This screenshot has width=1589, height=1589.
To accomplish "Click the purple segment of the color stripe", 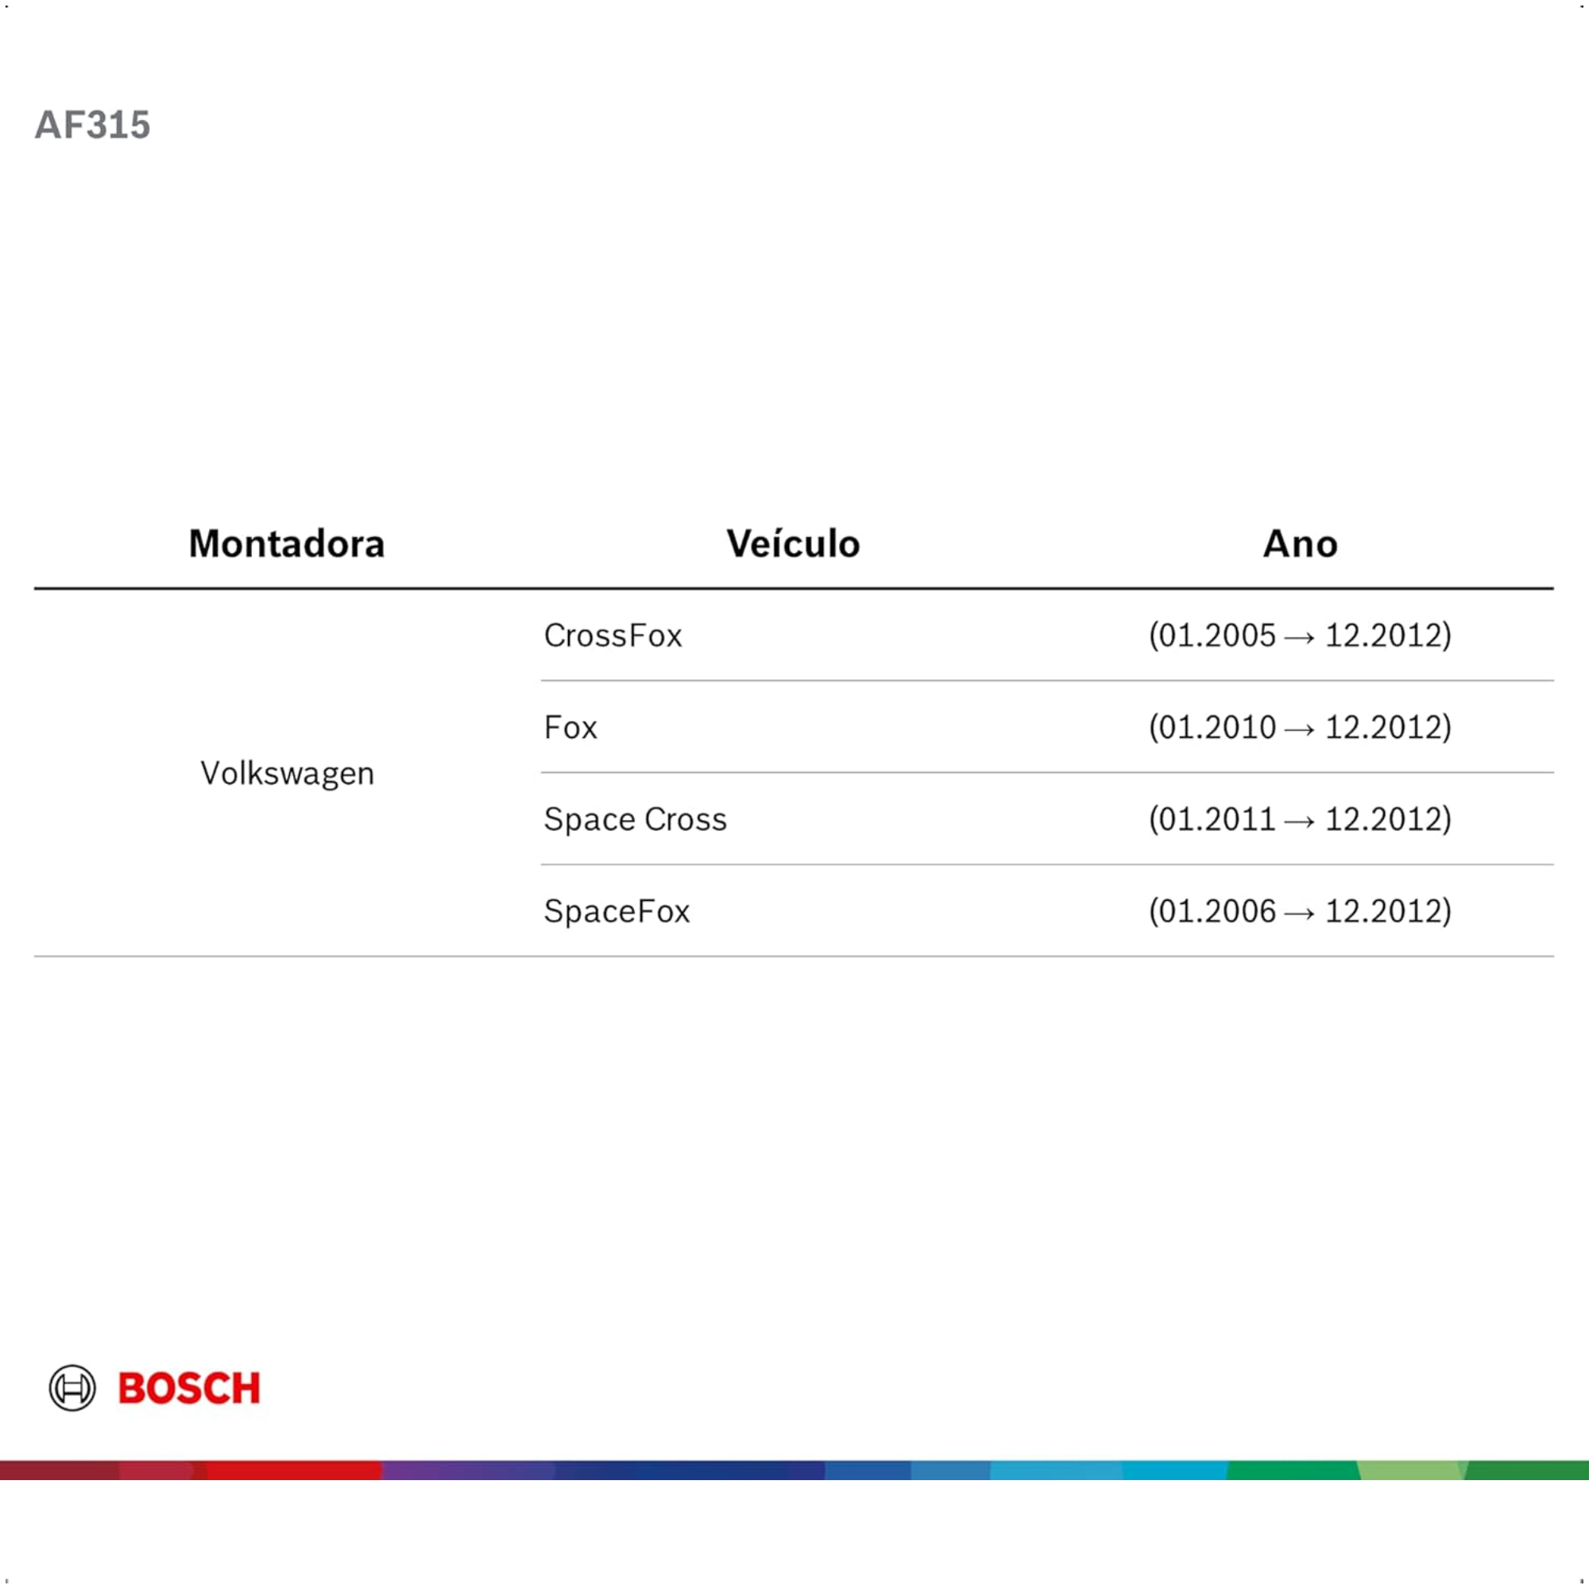I will tap(469, 1471).
